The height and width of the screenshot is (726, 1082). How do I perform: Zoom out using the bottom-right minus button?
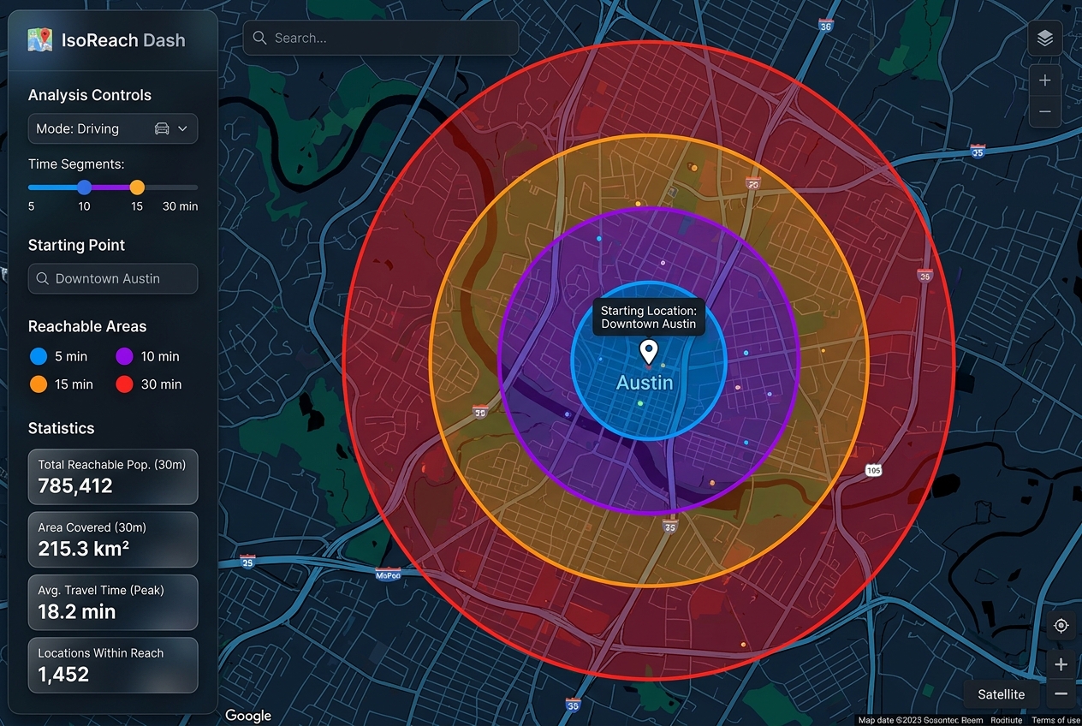1061,693
